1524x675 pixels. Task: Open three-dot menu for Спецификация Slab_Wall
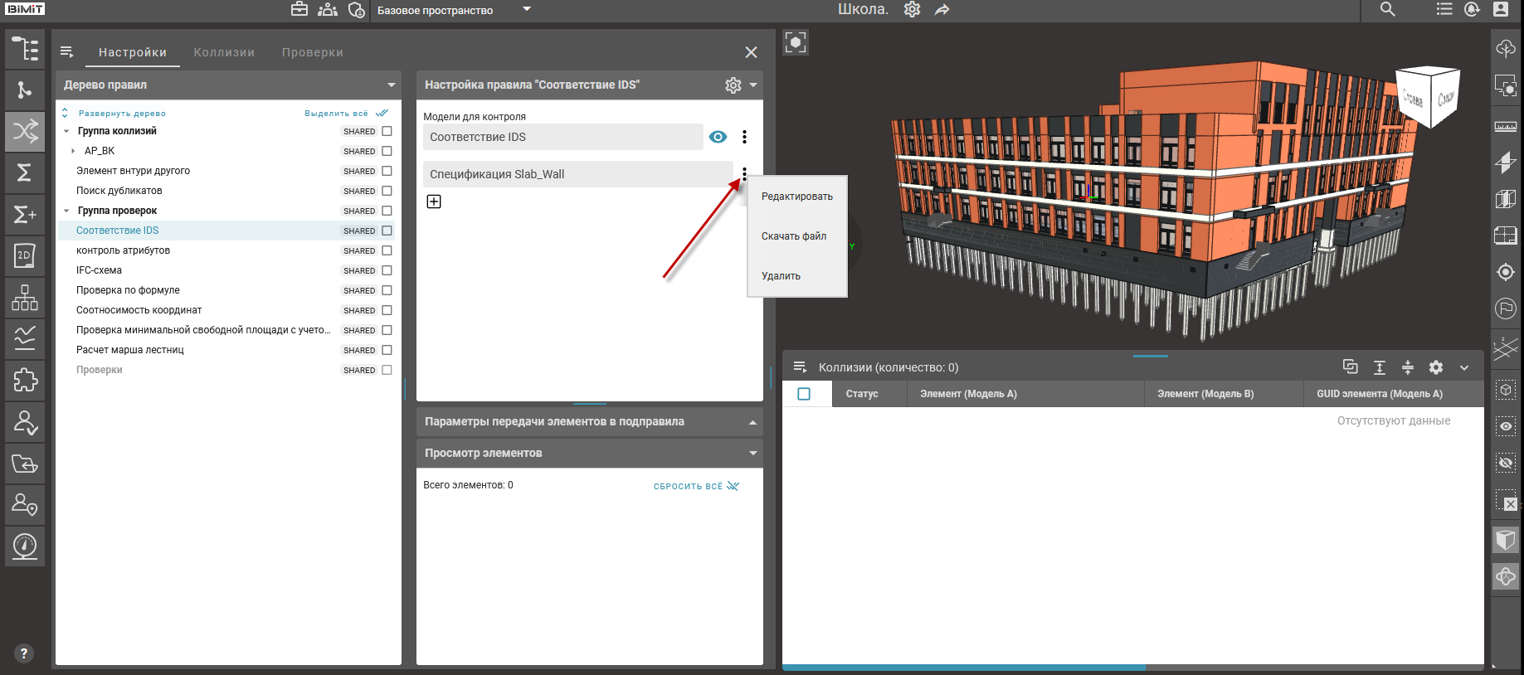744,174
